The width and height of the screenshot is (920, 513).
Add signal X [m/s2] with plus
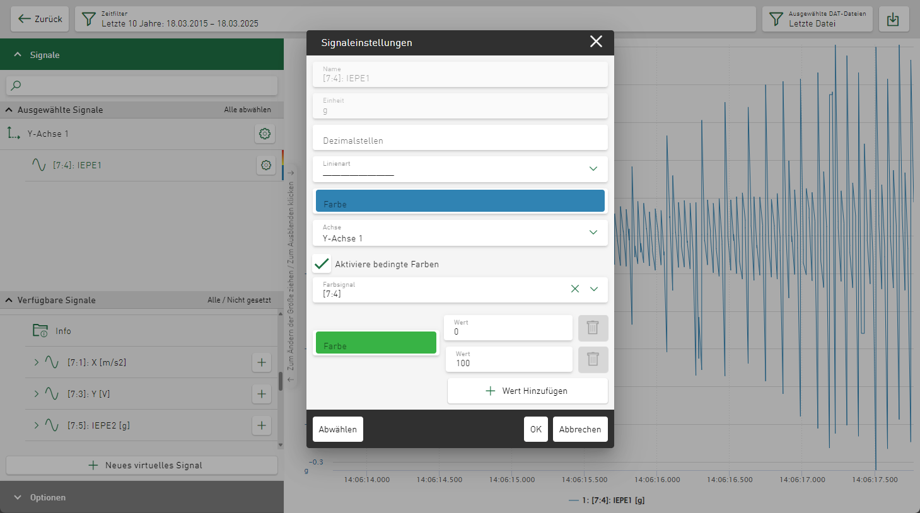click(x=262, y=362)
